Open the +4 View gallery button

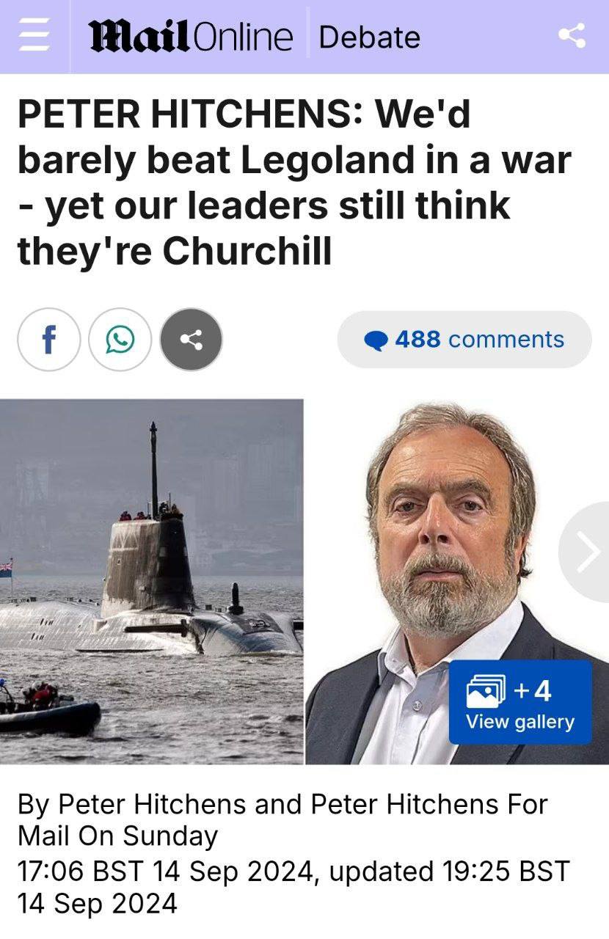(x=520, y=702)
